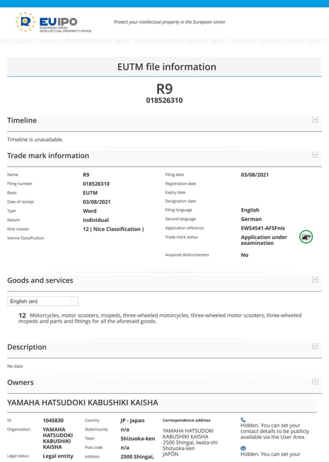Click the owner name YAMAHA HATSUDOKI KABUSHIKI KAISHA heading
Viewport: 329px width, 462px height.
83,403
